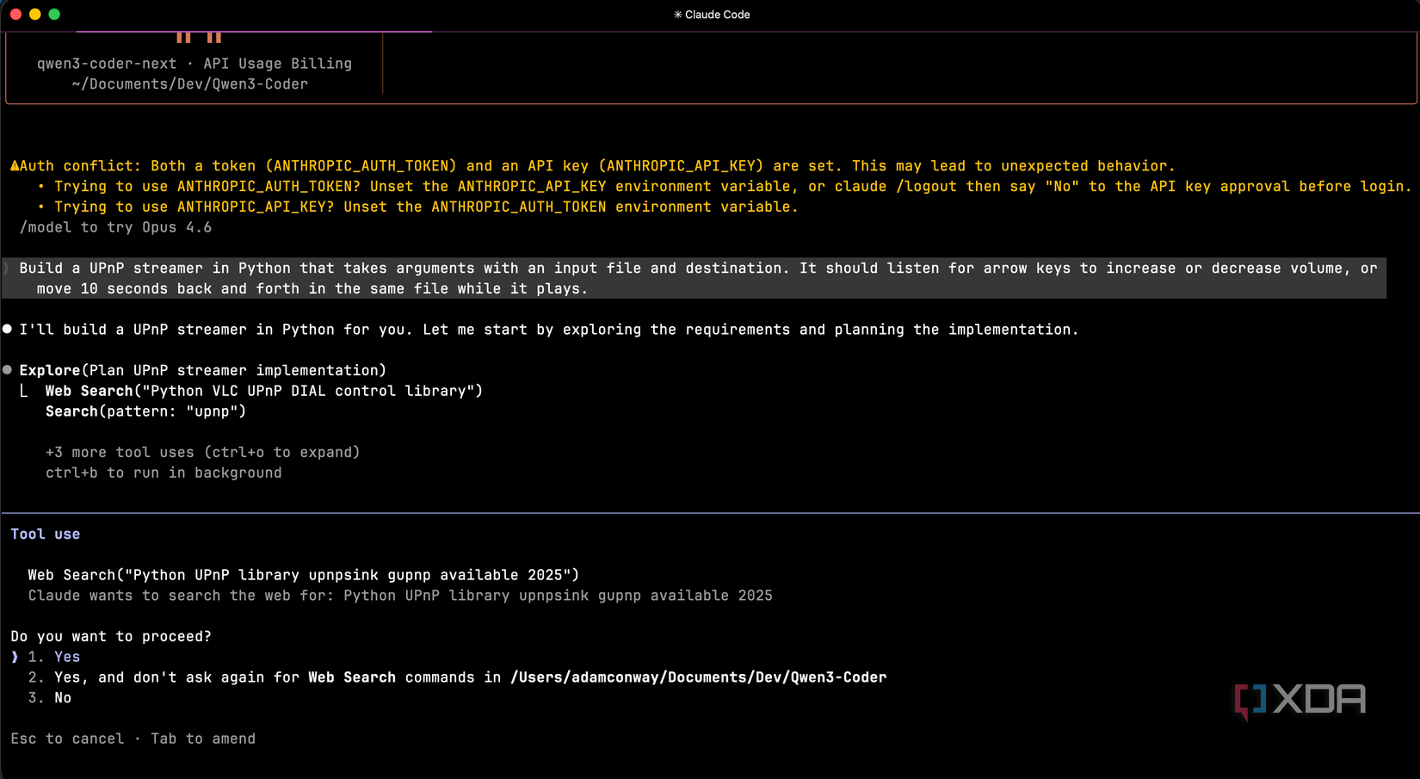This screenshot has height=779, width=1420.
Task: Collapse the Explore tool tree branch
Action: click(23, 391)
